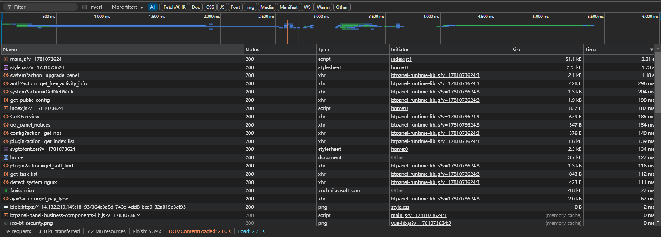Click the xhr icon of ajax?action=get_pay_type
Image resolution: width=661 pixels, height=237 pixels.
coord(6,199)
